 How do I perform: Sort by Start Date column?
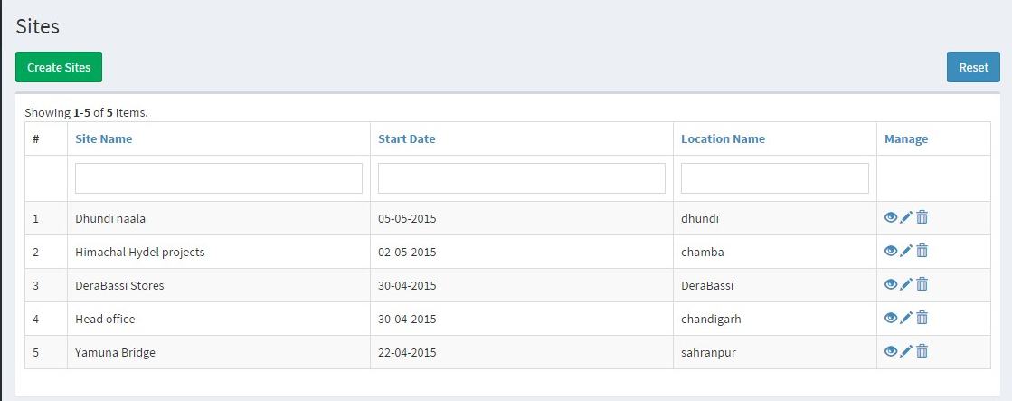coord(407,138)
